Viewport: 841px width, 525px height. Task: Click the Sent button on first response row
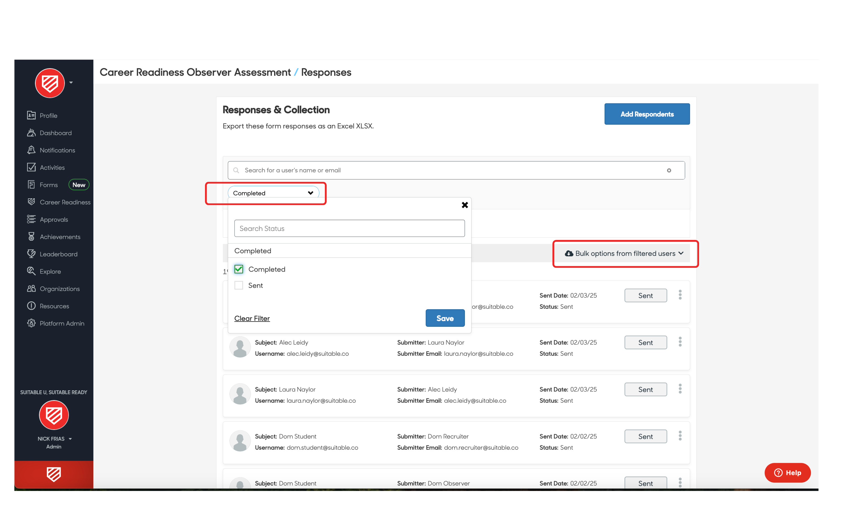[x=646, y=296]
